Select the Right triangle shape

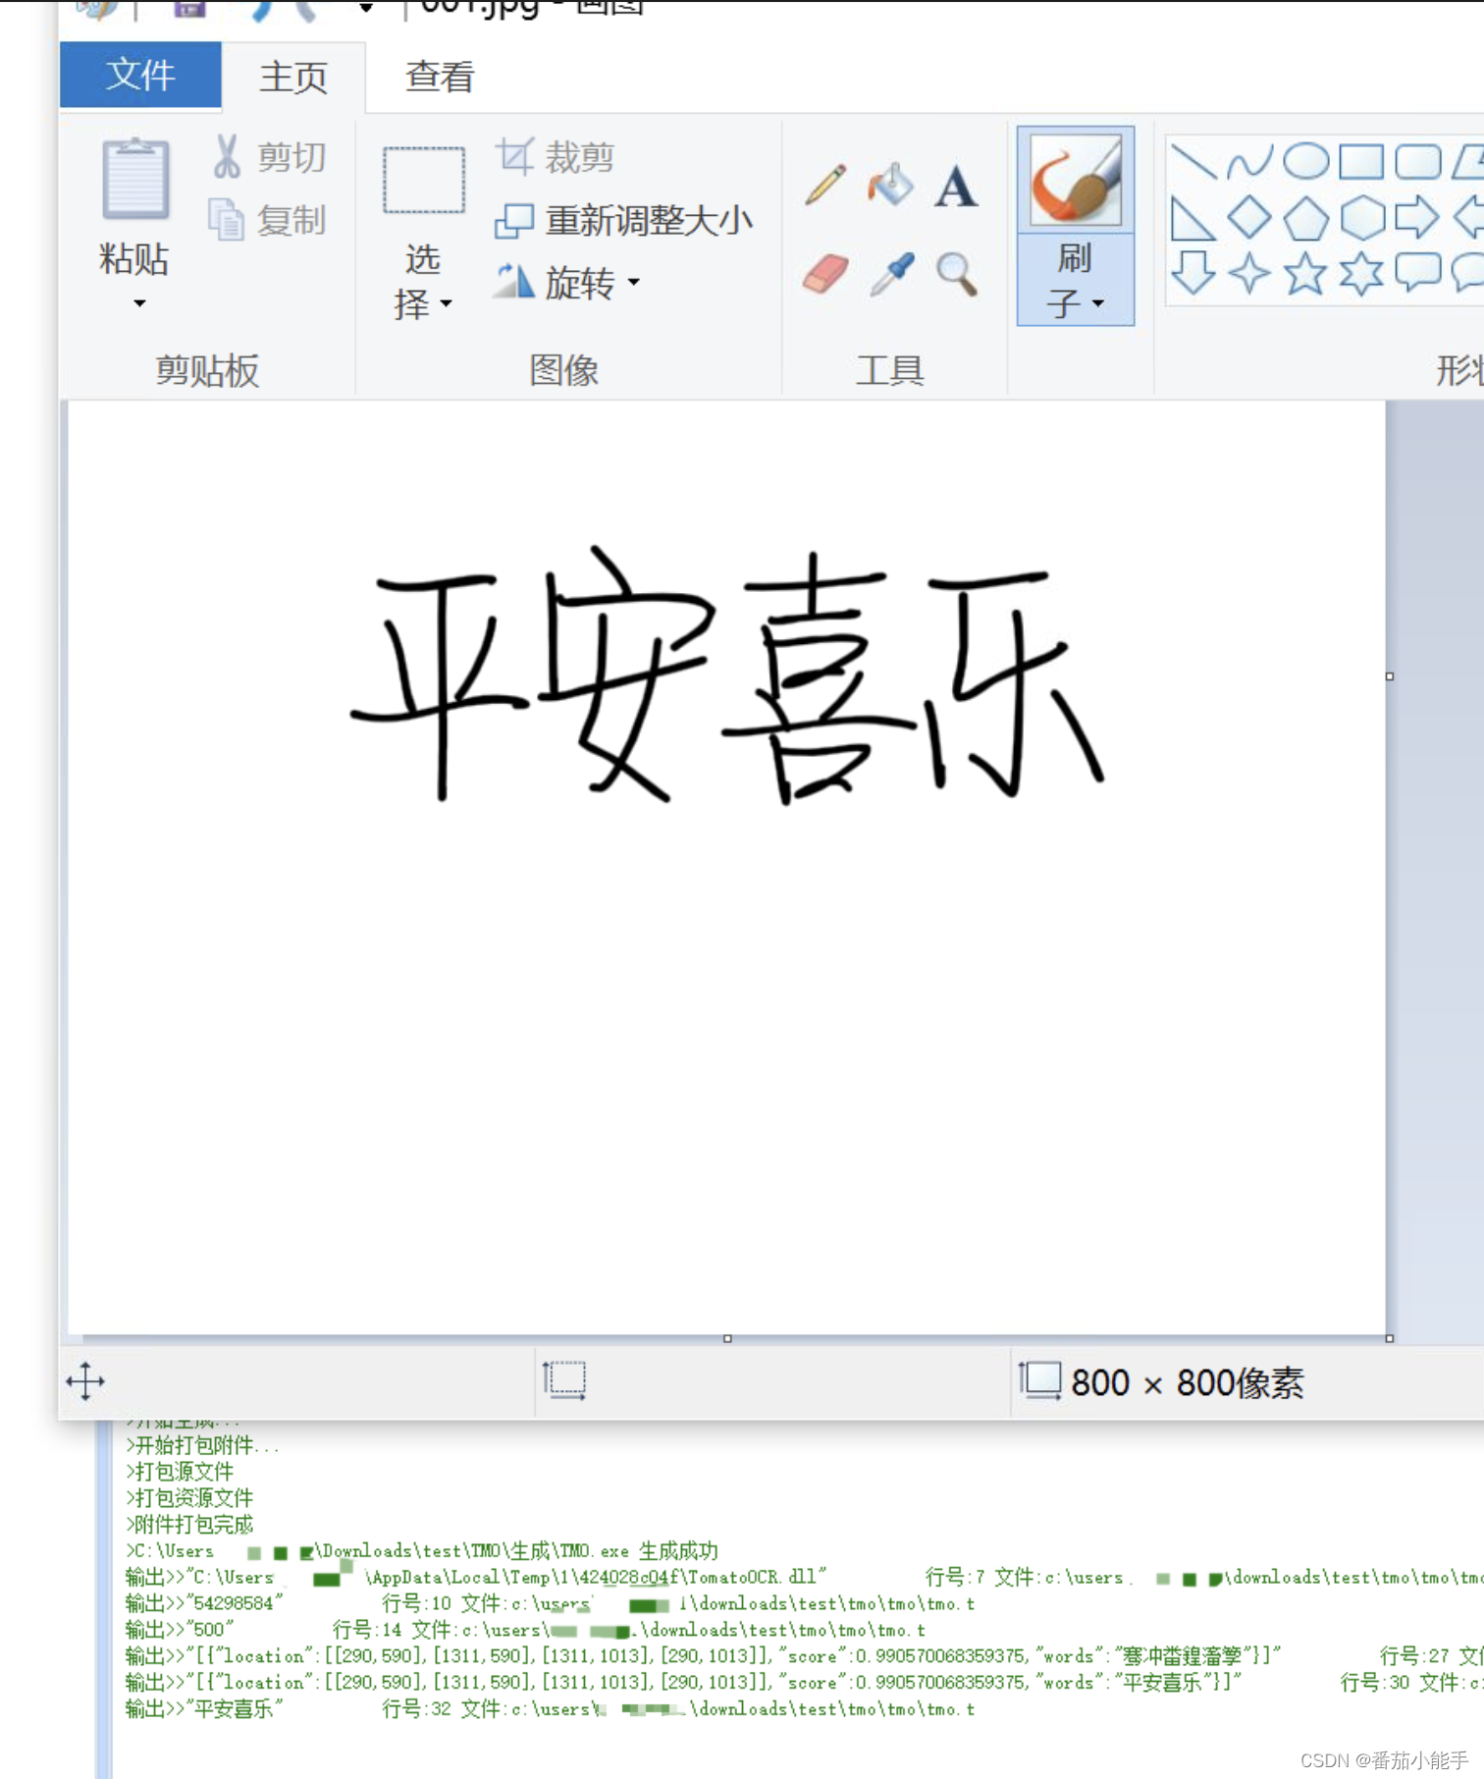click(x=1193, y=217)
